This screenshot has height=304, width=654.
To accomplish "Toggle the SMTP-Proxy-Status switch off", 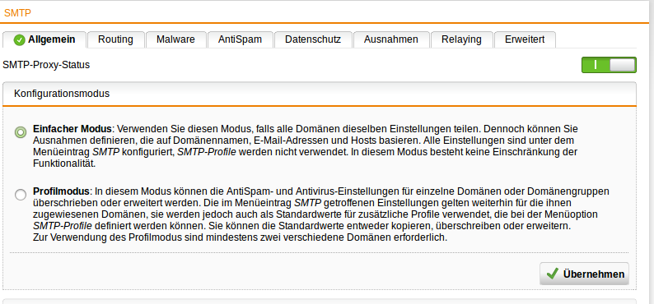I will (x=609, y=65).
